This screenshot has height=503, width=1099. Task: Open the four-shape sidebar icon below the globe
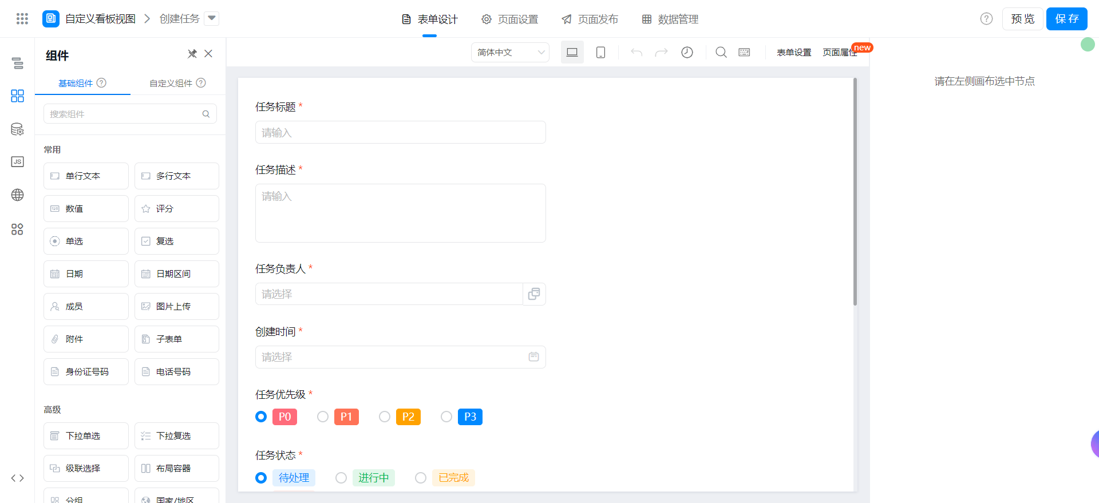(18, 229)
